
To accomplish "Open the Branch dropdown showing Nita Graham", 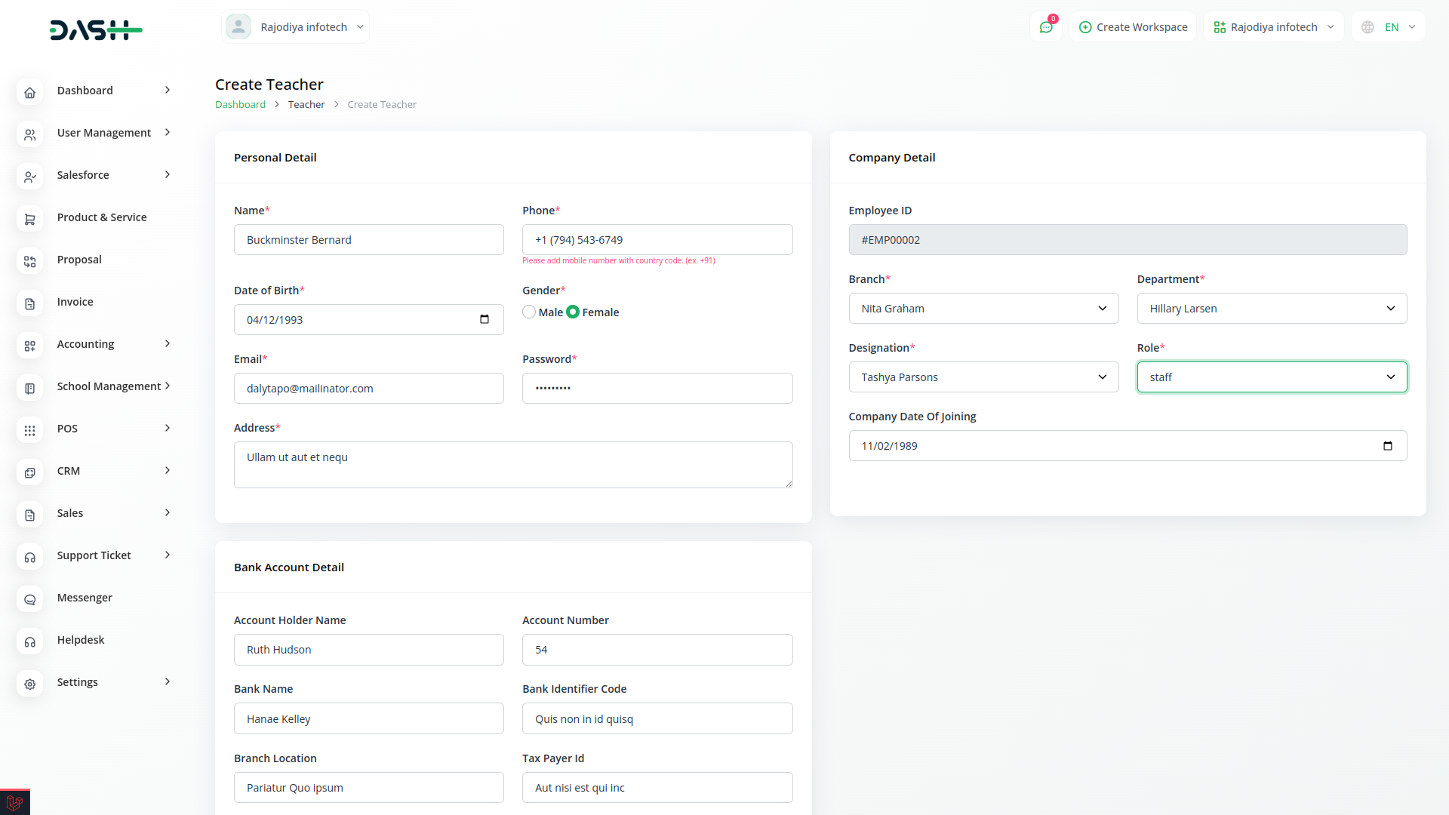I will point(983,308).
